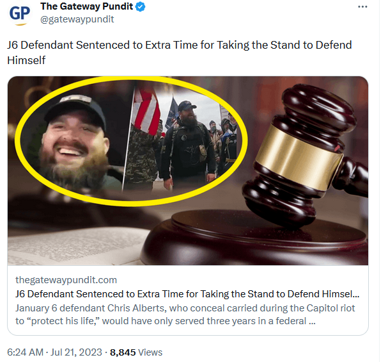Open the @gatewaypundit handle link
Screen dimensions: 381x362
(77, 19)
